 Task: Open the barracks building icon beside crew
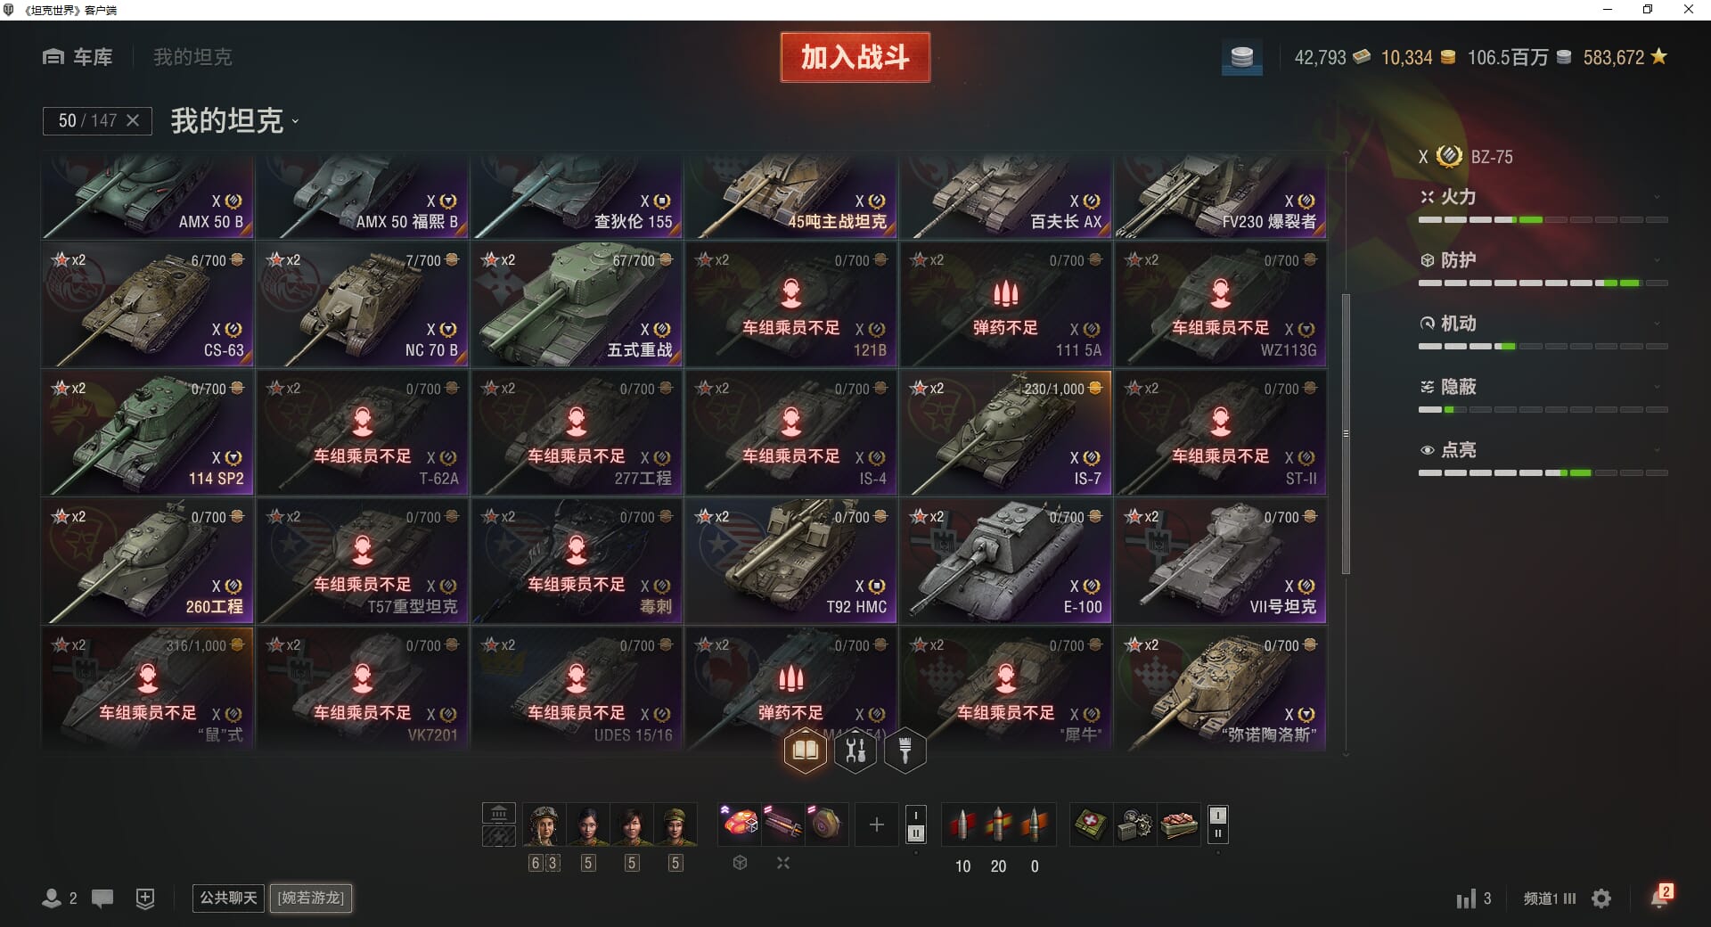point(499,813)
